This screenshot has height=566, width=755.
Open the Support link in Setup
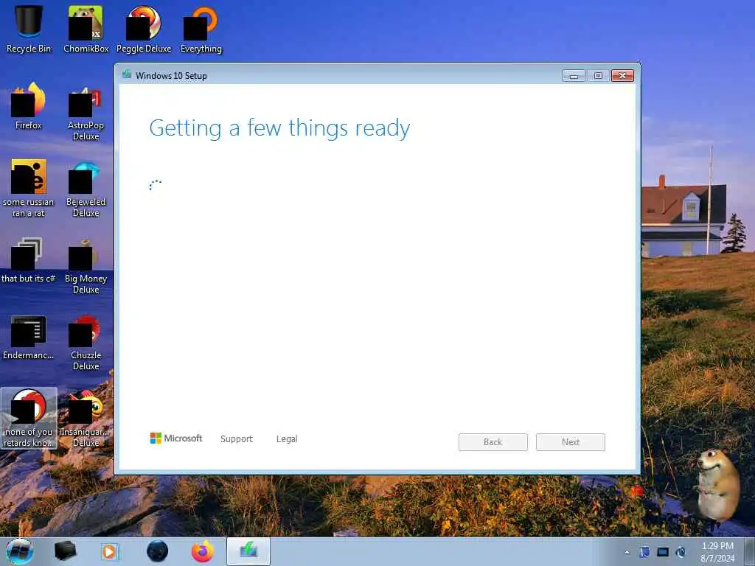(237, 439)
